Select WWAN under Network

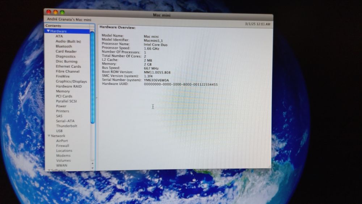pos(62,166)
